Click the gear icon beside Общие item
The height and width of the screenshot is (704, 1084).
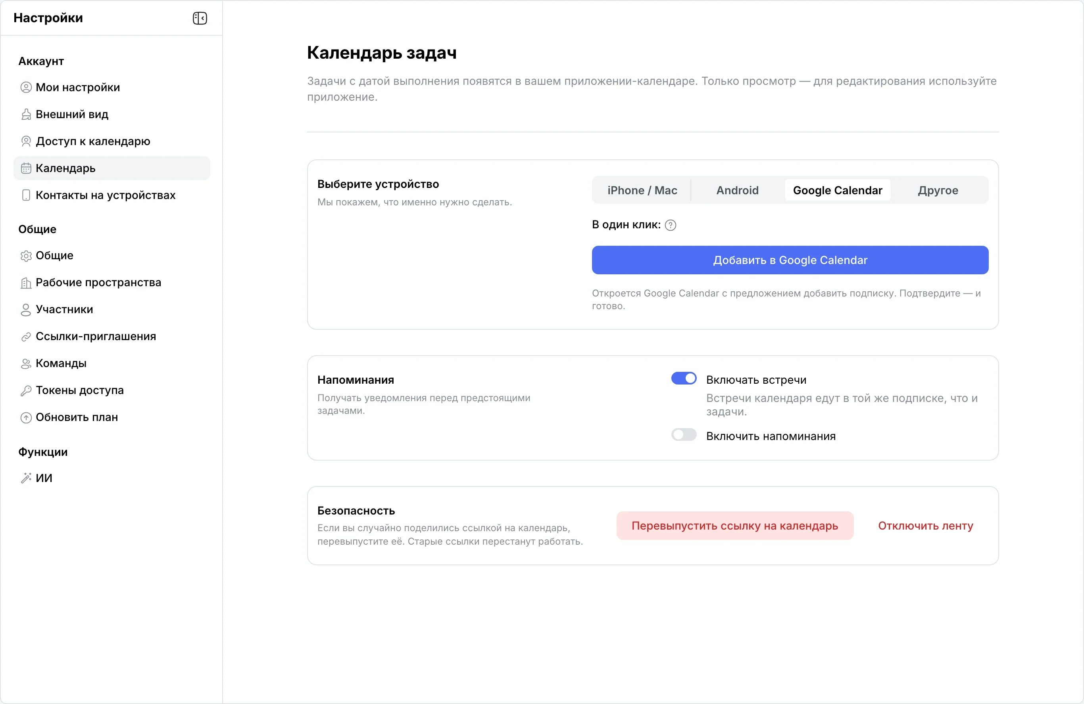(26, 256)
